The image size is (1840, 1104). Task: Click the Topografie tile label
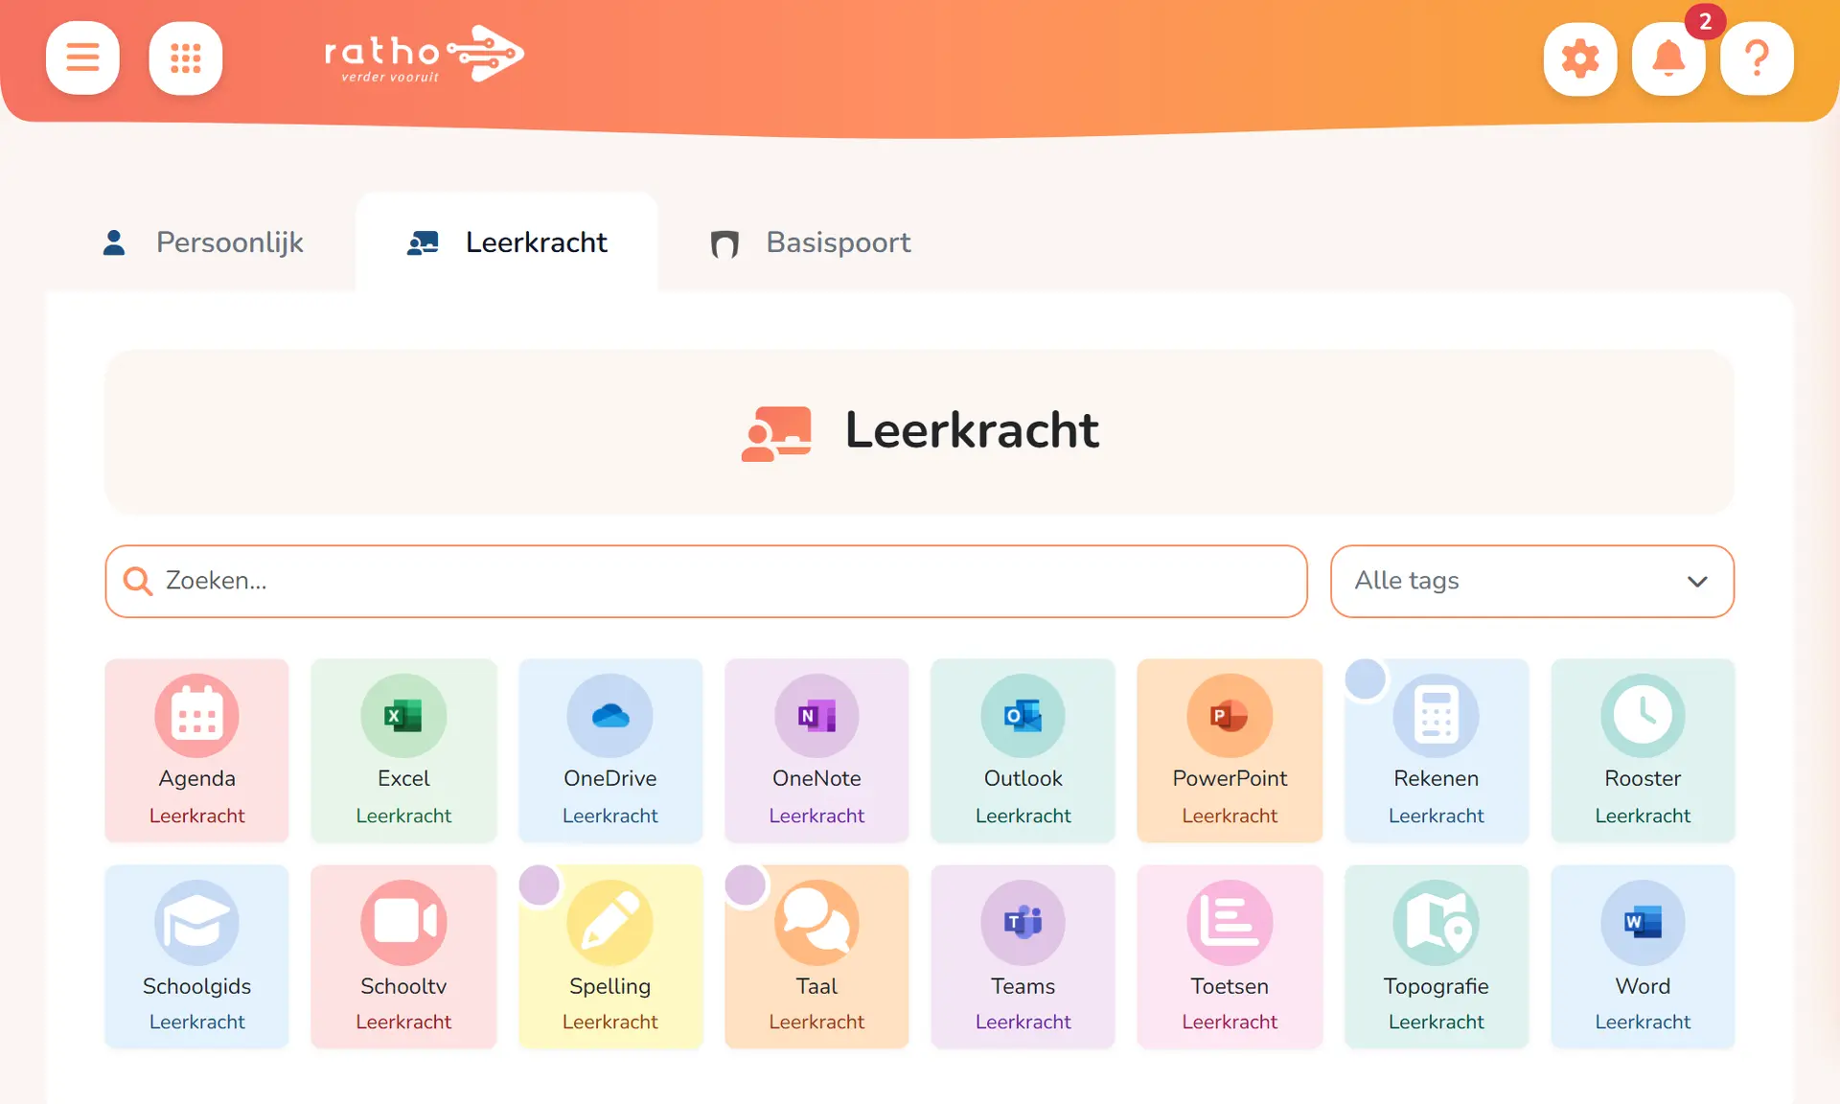point(1436,986)
